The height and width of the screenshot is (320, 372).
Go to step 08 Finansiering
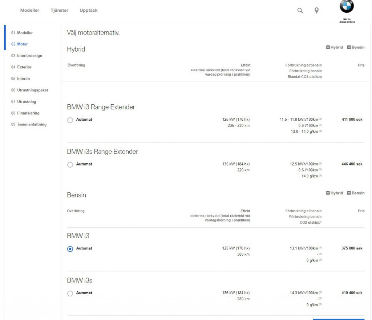25,113
